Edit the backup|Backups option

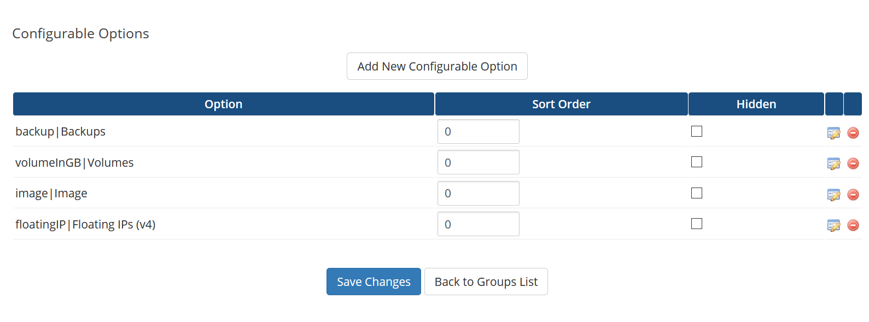click(833, 133)
